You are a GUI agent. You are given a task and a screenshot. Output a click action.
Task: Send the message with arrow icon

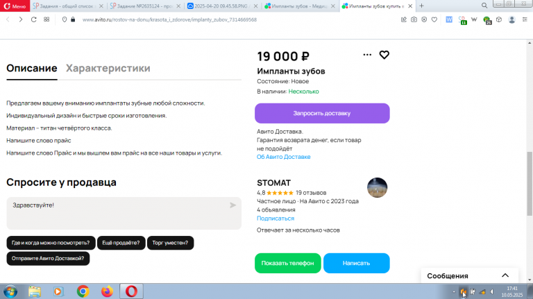(x=233, y=205)
